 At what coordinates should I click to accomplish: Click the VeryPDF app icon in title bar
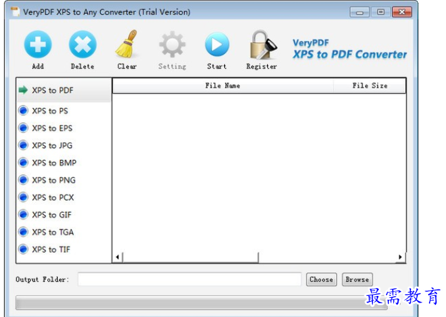click(x=15, y=12)
